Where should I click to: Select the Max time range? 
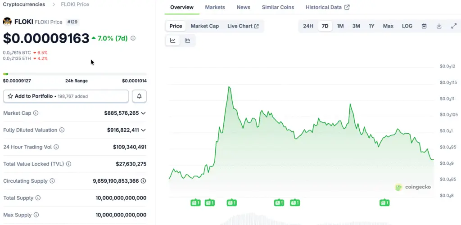tap(388, 26)
